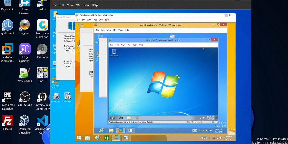Launch ImgBurn from the desktop
Screen dimensions: 288x144
pyautogui.click(x=25, y=27)
